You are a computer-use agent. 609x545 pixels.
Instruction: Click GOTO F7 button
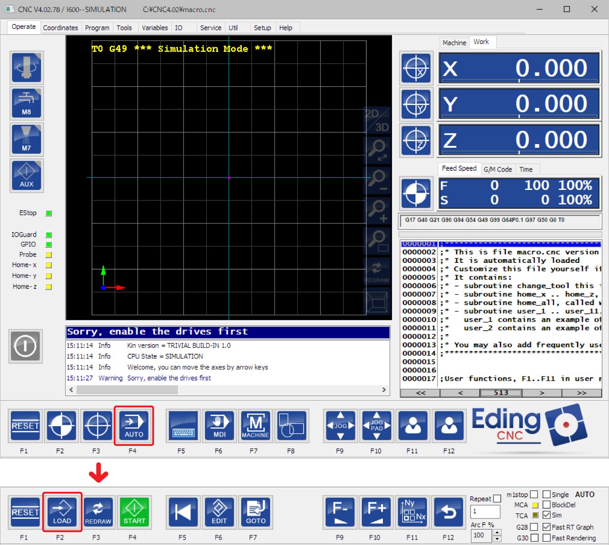(256, 512)
